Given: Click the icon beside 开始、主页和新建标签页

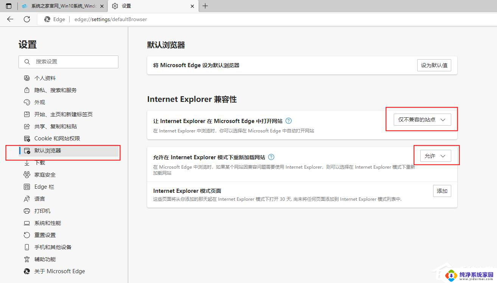Looking at the screenshot, I should 27,114.
